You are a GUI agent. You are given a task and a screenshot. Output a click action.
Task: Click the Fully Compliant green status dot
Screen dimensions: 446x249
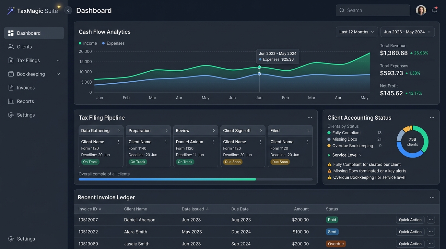[x=329, y=133]
